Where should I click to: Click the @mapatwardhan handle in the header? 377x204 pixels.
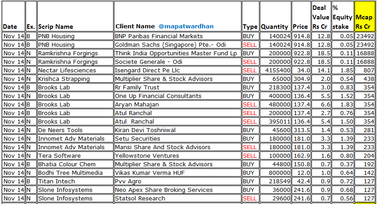coord(186,26)
